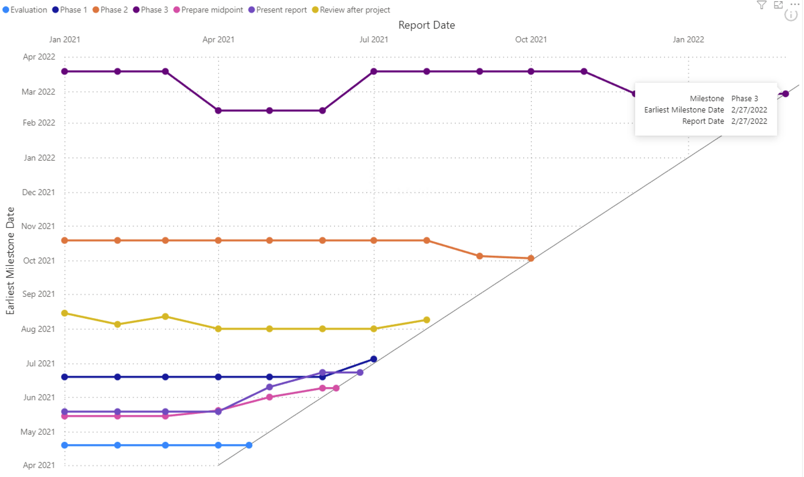The height and width of the screenshot is (477, 804).
Task: Select the final Phase 2 data point in October 2021
Action: (531, 259)
